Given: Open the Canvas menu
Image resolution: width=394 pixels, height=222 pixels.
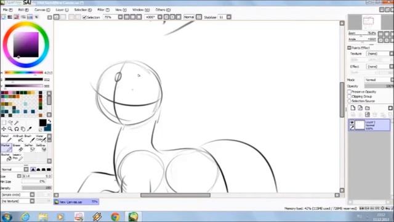Looking at the screenshot, I should pyautogui.click(x=42, y=10).
